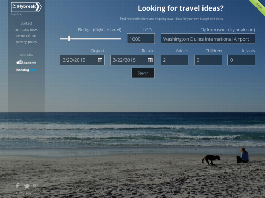The height and width of the screenshot is (198, 265).
Task: Open the English language dropdown
Action: click(16, 14)
